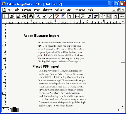Click the New document toolbar icon

(x=5, y=16)
